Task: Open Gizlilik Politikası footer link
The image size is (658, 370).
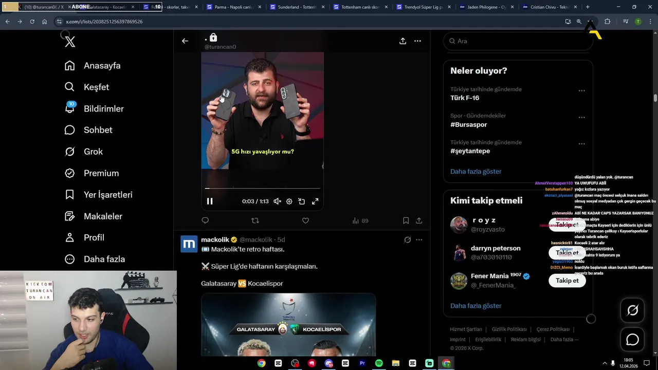Action: pos(509,329)
